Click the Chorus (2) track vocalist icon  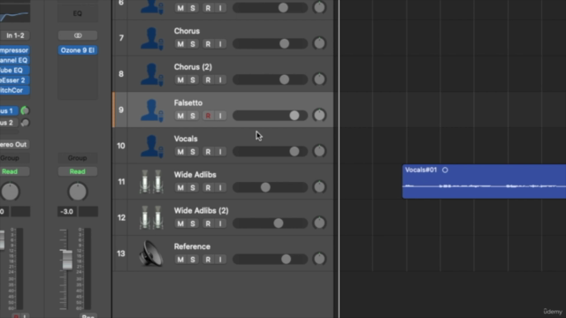pos(151,74)
